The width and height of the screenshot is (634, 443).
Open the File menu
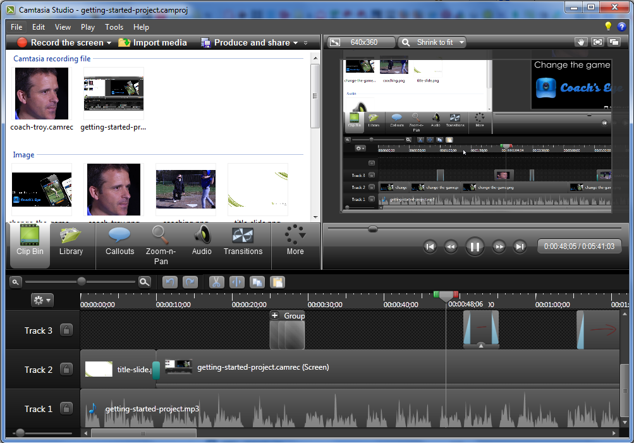tap(16, 27)
